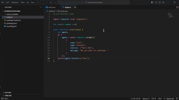The image size is (179, 100).
Task: Restore down the VS Code window
Action: pos(175,2)
